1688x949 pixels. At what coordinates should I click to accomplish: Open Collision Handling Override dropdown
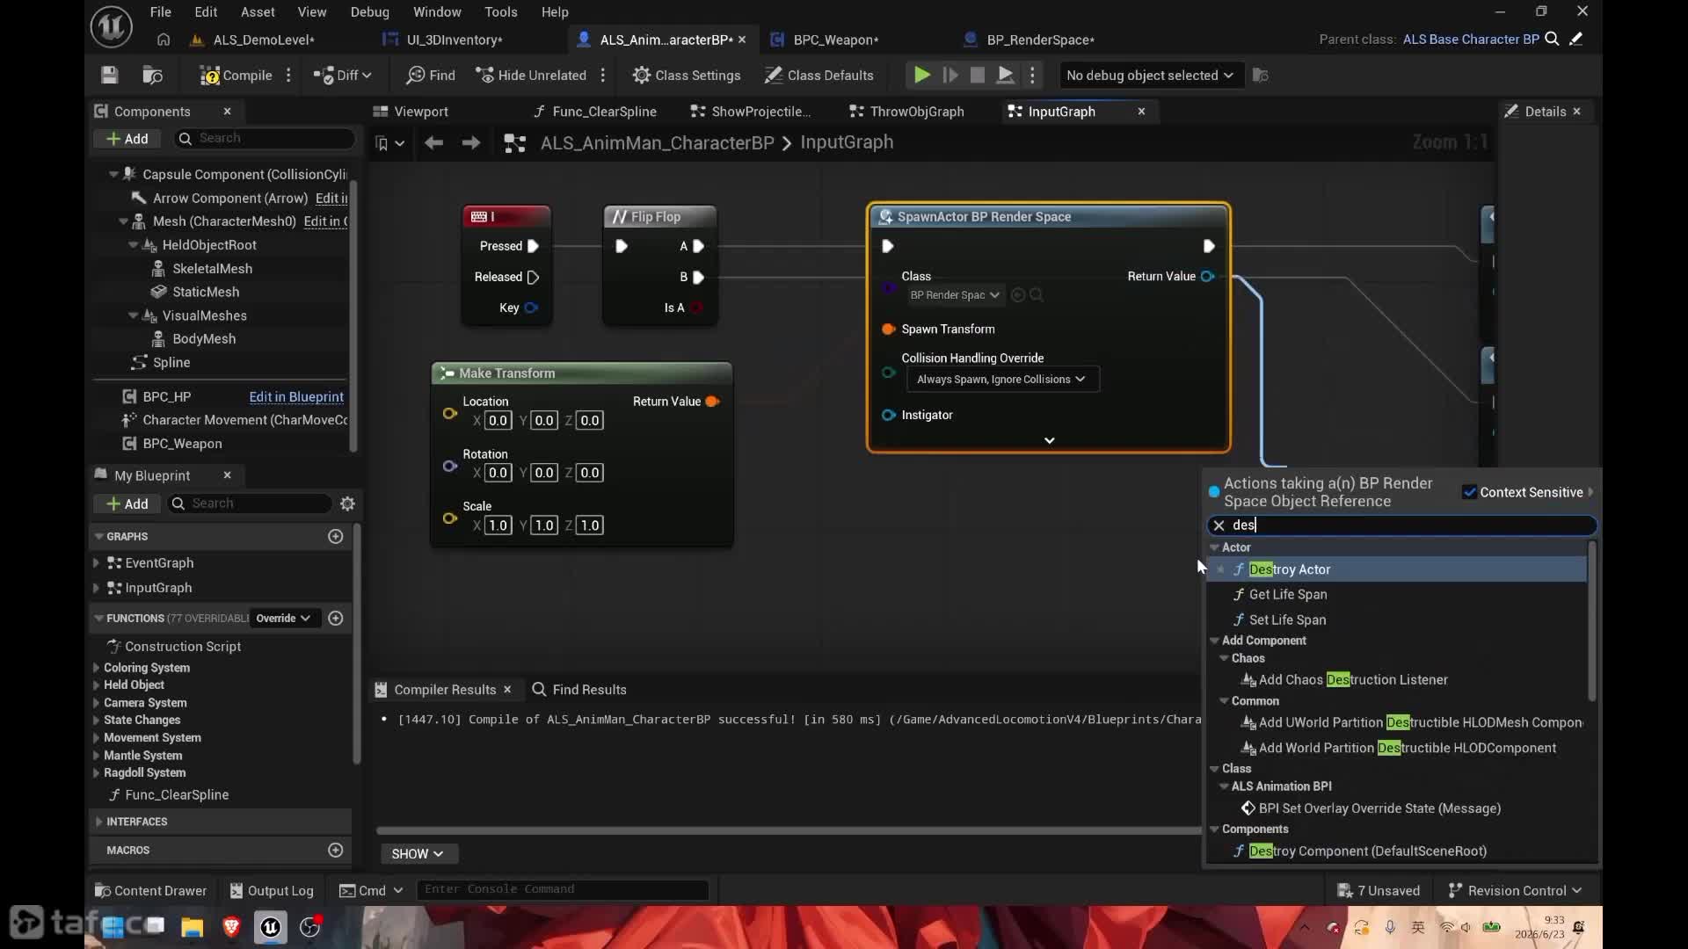tap(1001, 380)
